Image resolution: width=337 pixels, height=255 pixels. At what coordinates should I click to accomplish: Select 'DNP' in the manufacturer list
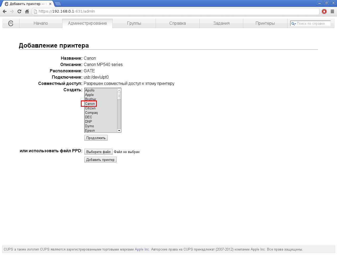click(x=101, y=121)
